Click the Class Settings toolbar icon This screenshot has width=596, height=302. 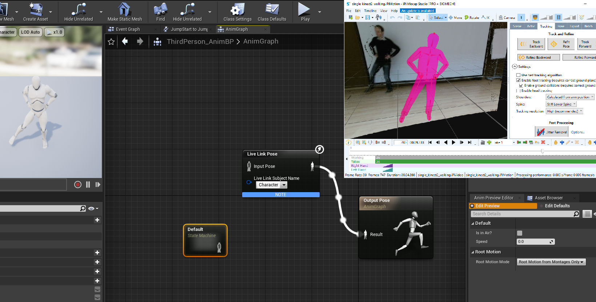[x=237, y=10]
